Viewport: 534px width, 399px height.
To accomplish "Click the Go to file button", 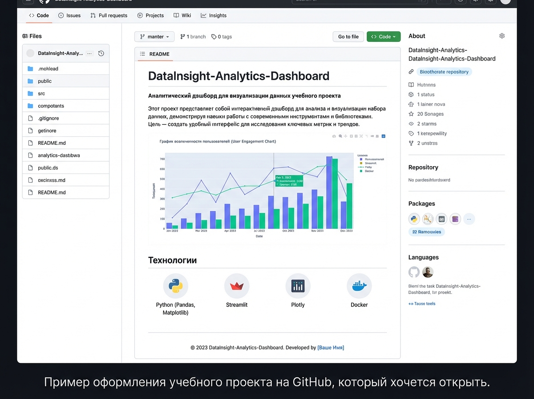I will click(x=348, y=37).
